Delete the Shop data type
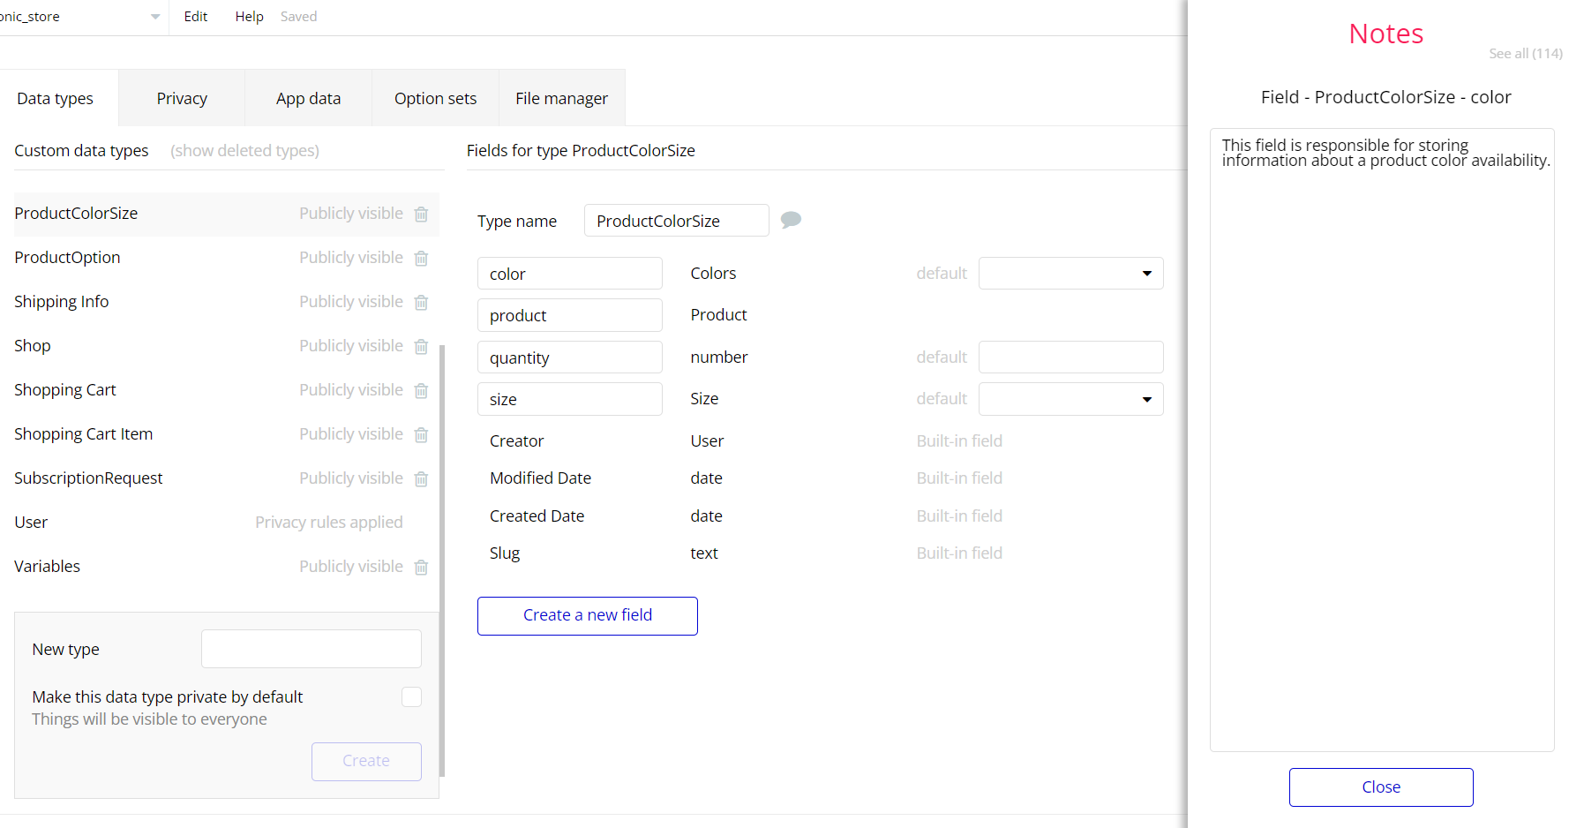Image resolution: width=1584 pixels, height=828 pixels. pyautogui.click(x=421, y=347)
